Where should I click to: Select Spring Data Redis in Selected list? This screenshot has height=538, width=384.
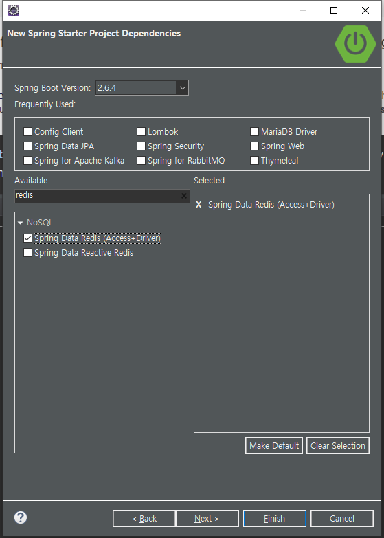[271, 205]
